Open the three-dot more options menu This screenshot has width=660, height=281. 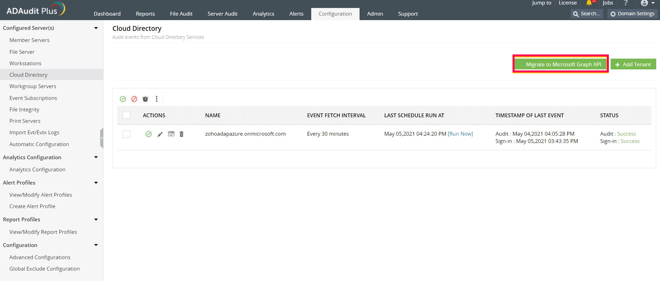tap(156, 99)
